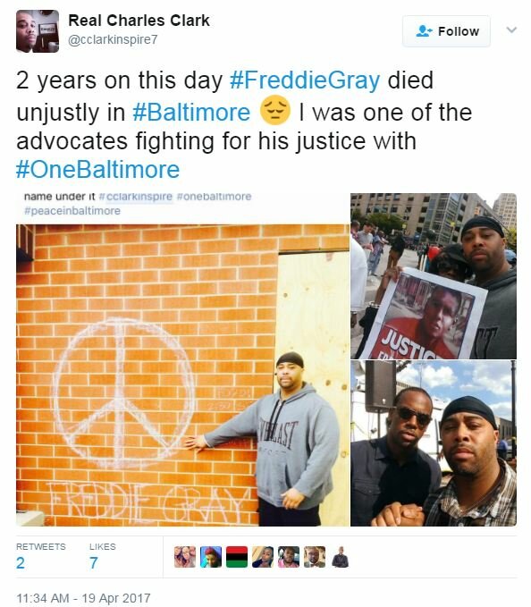Open the second liker's avatar with red hat
Image resolution: width=531 pixels, height=607 pixels.
[x=211, y=557]
